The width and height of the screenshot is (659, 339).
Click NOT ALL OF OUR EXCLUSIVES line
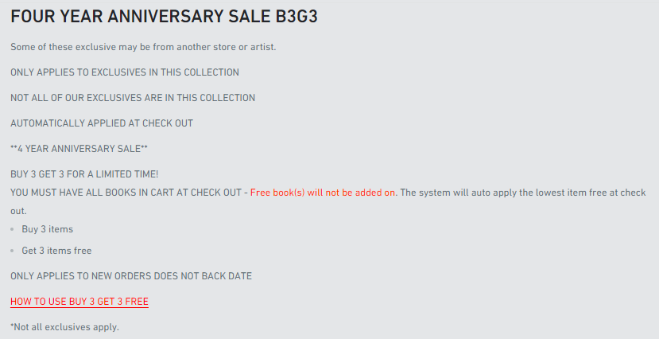(133, 98)
